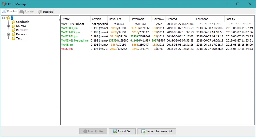Select the RecalBox folder label
The width and height of the screenshot is (256, 137).
point(22,30)
